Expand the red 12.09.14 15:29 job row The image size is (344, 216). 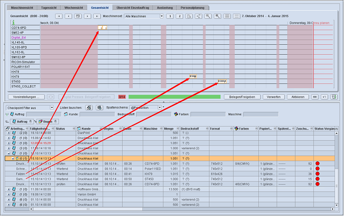(9, 143)
